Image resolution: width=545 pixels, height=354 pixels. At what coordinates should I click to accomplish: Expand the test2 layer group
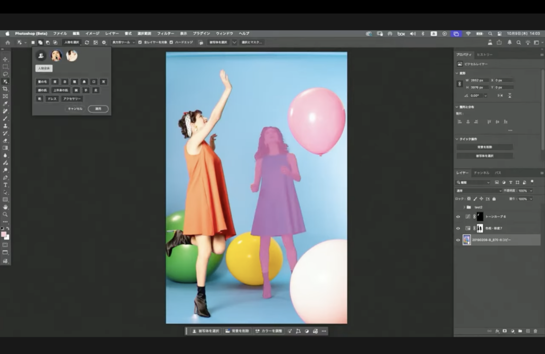pos(464,207)
